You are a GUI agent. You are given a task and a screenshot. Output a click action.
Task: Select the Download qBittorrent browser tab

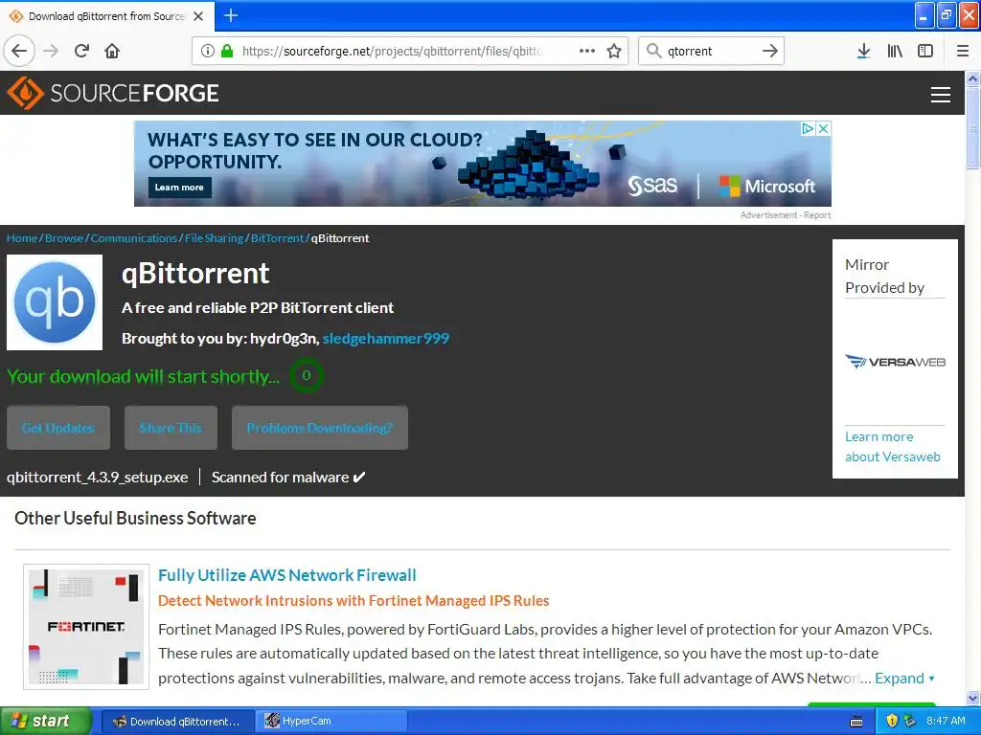[106, 16]
